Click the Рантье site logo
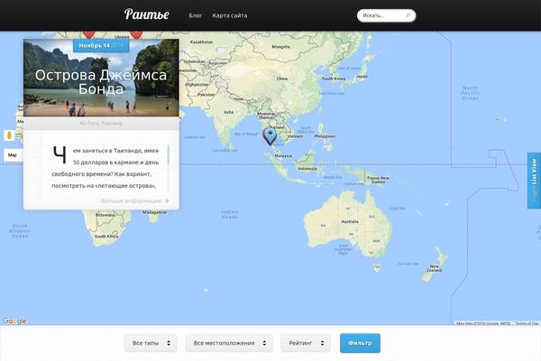The image size is (541, 361). click(147, 14)
